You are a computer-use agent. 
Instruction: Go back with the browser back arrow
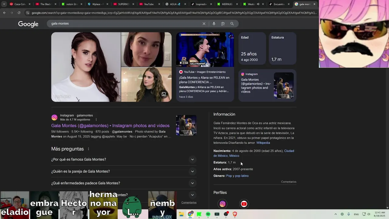coord(4,13)
